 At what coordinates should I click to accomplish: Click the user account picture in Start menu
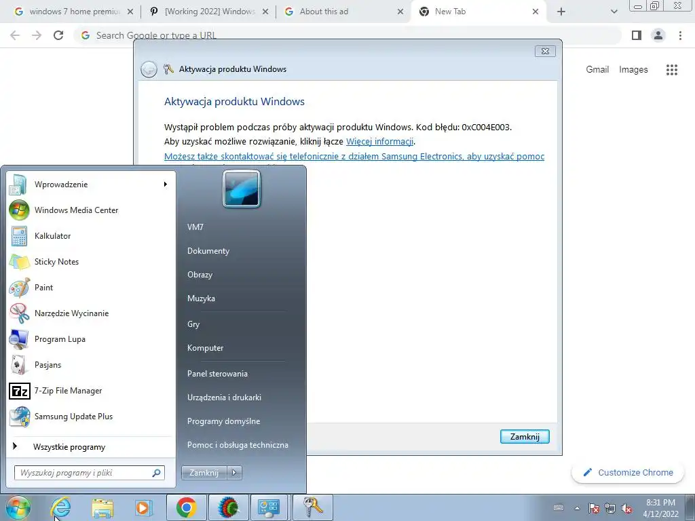(x=242, y=189)
